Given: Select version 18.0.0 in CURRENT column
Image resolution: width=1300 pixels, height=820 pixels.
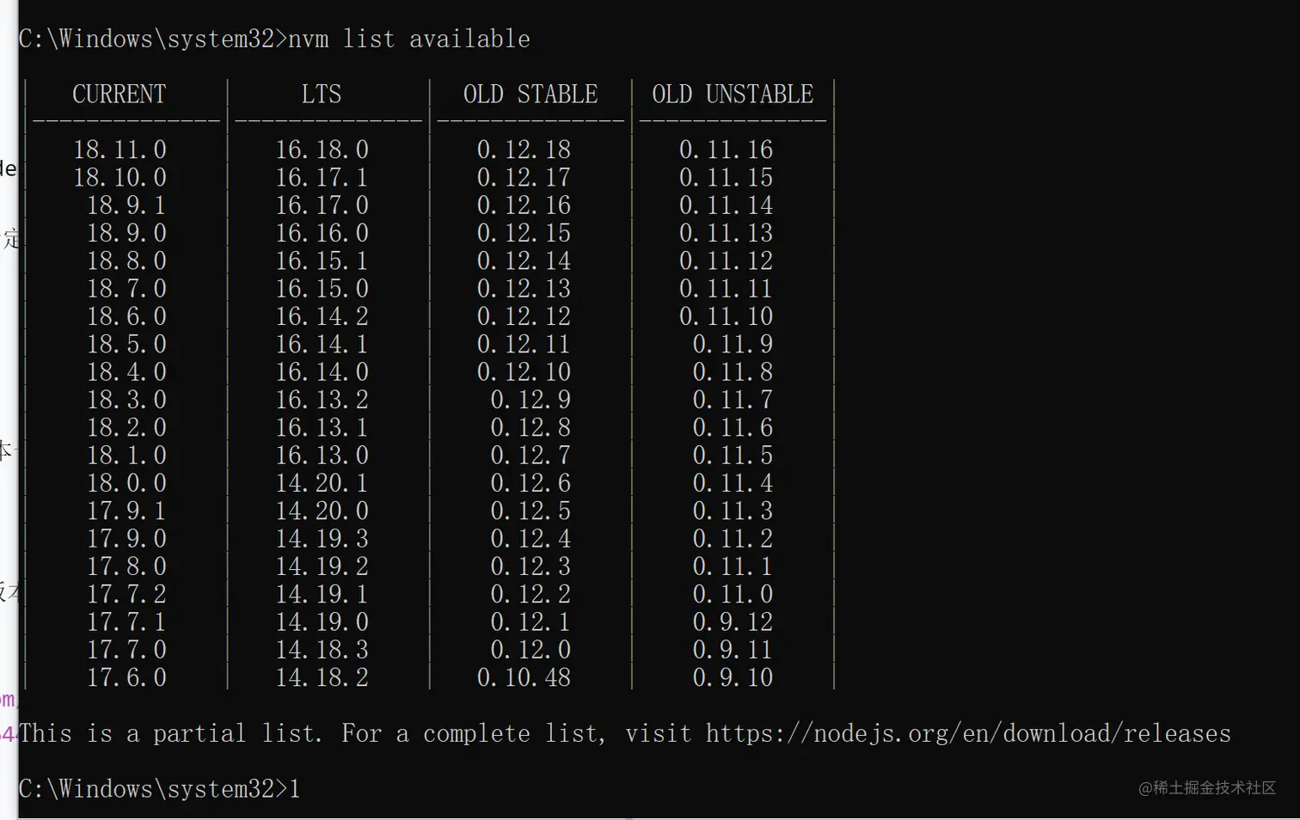Looking at the screenshot, I should click(126, 484).
